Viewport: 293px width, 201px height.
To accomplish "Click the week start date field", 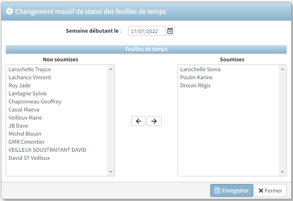I will click(x=147, y=31).
